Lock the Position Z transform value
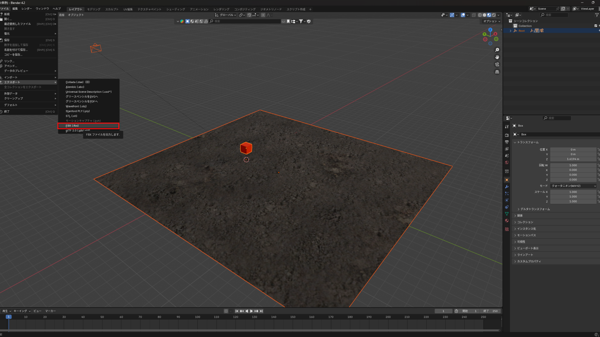Screen dimensions: 600x337 point(598,159)
